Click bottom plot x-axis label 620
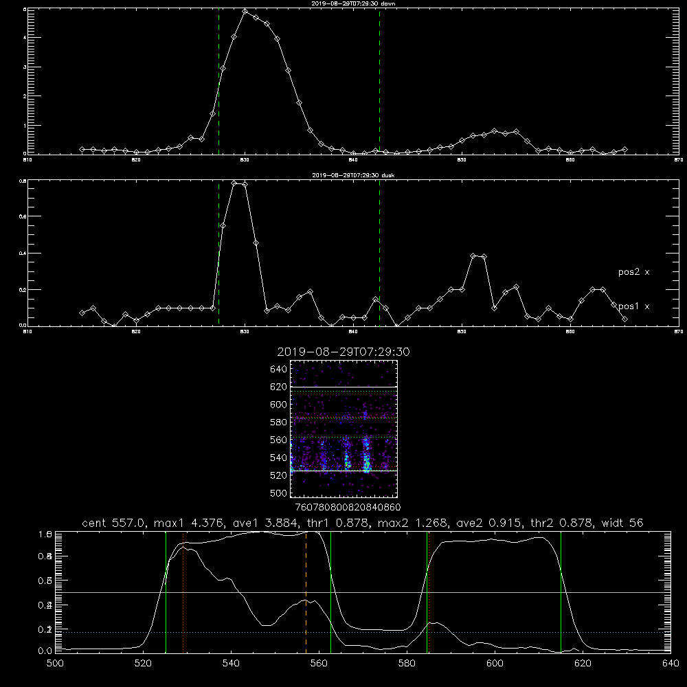687x687 pixels. click(583, 664)
